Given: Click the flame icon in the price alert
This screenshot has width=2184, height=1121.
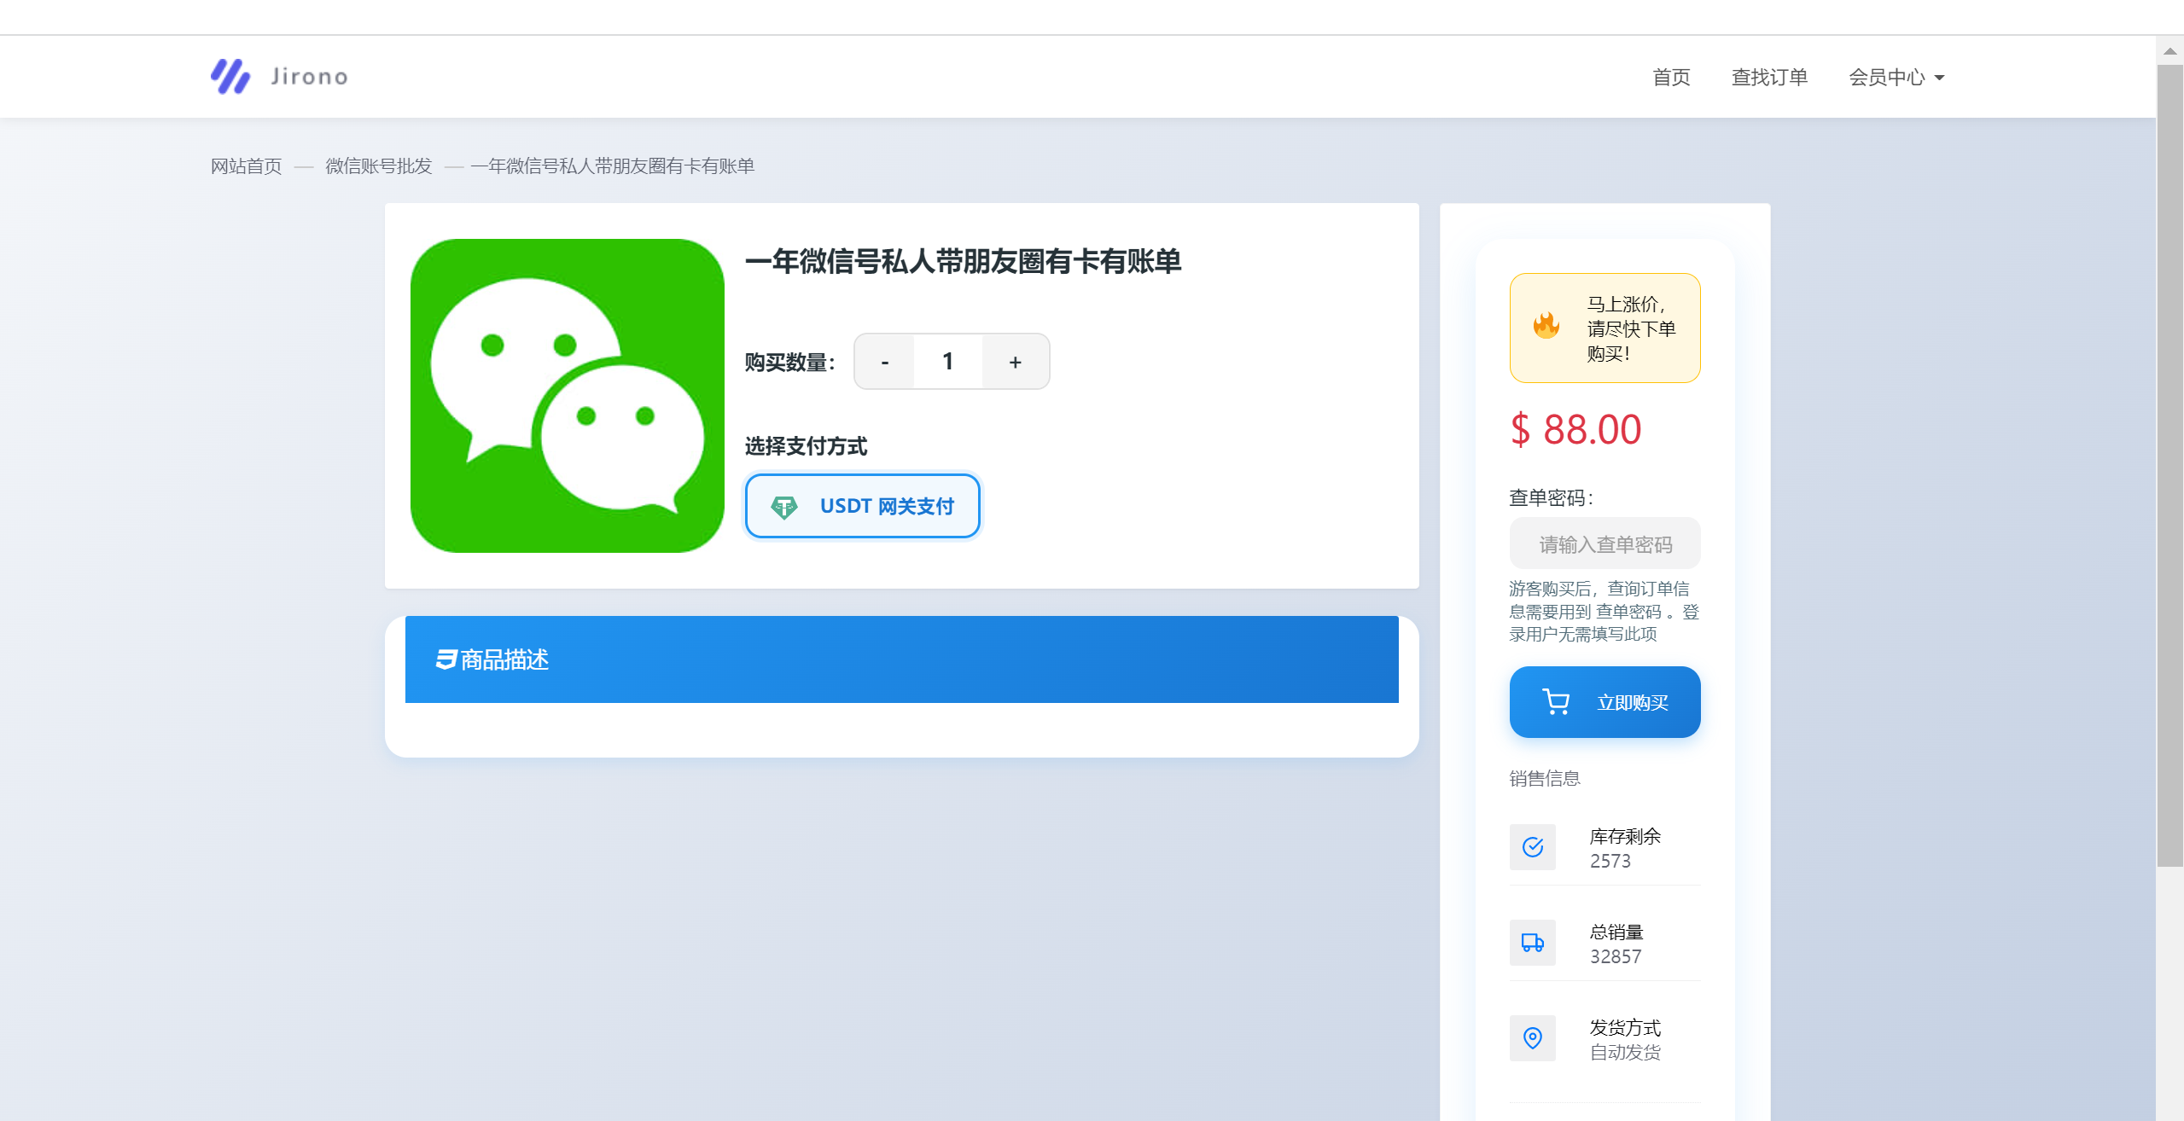Looking at the screenshot, I should (1546, 325).
